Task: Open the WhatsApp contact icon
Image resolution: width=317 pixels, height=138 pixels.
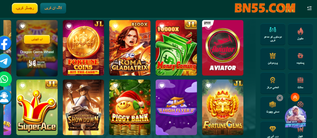Action: 5,79
